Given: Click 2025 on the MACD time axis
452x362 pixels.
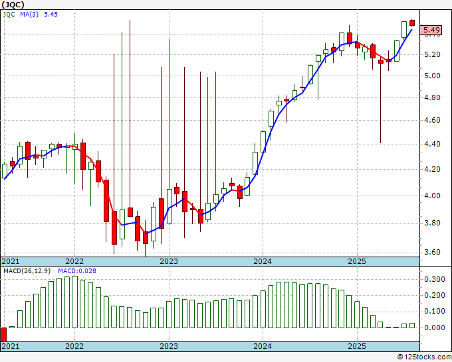Looking at the screenshot, I should 357,346.
